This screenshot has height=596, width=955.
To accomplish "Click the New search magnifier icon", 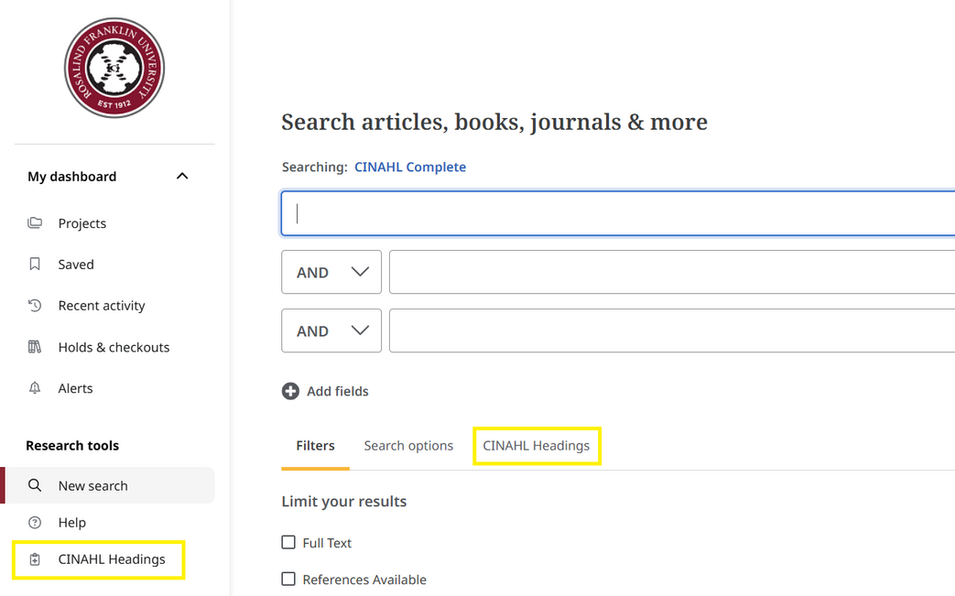I will 35,485.
